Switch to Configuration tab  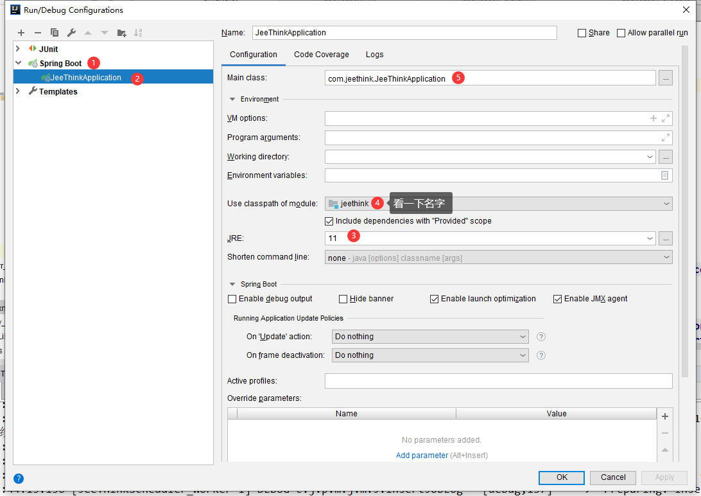pyautogui.click(x=254, y=55)
